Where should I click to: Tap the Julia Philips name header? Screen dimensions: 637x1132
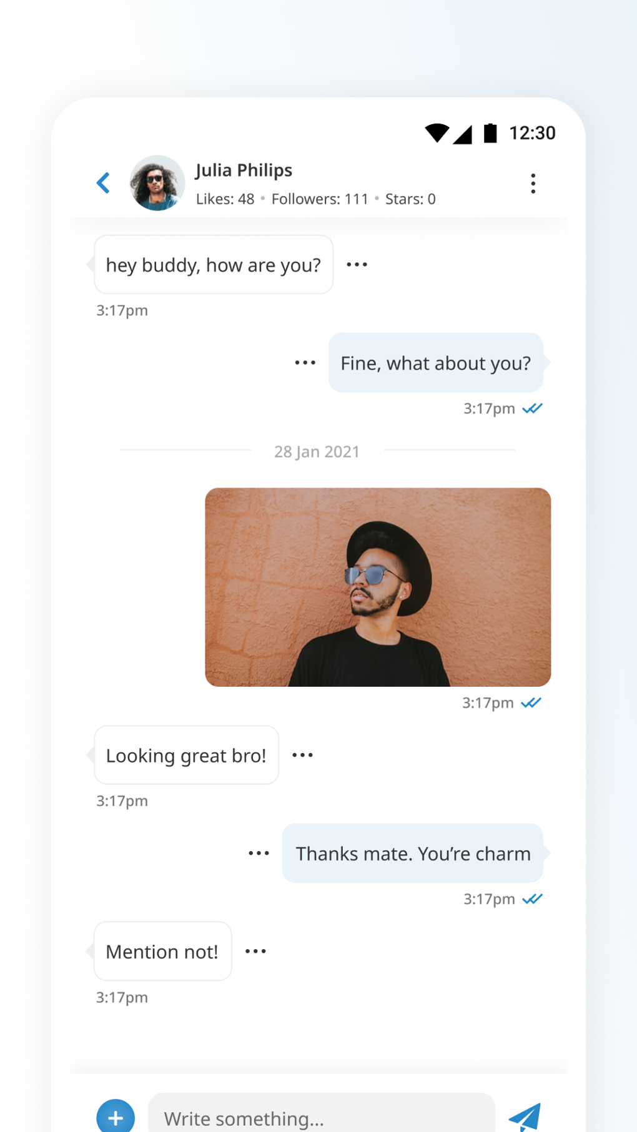tap(244, 170)
